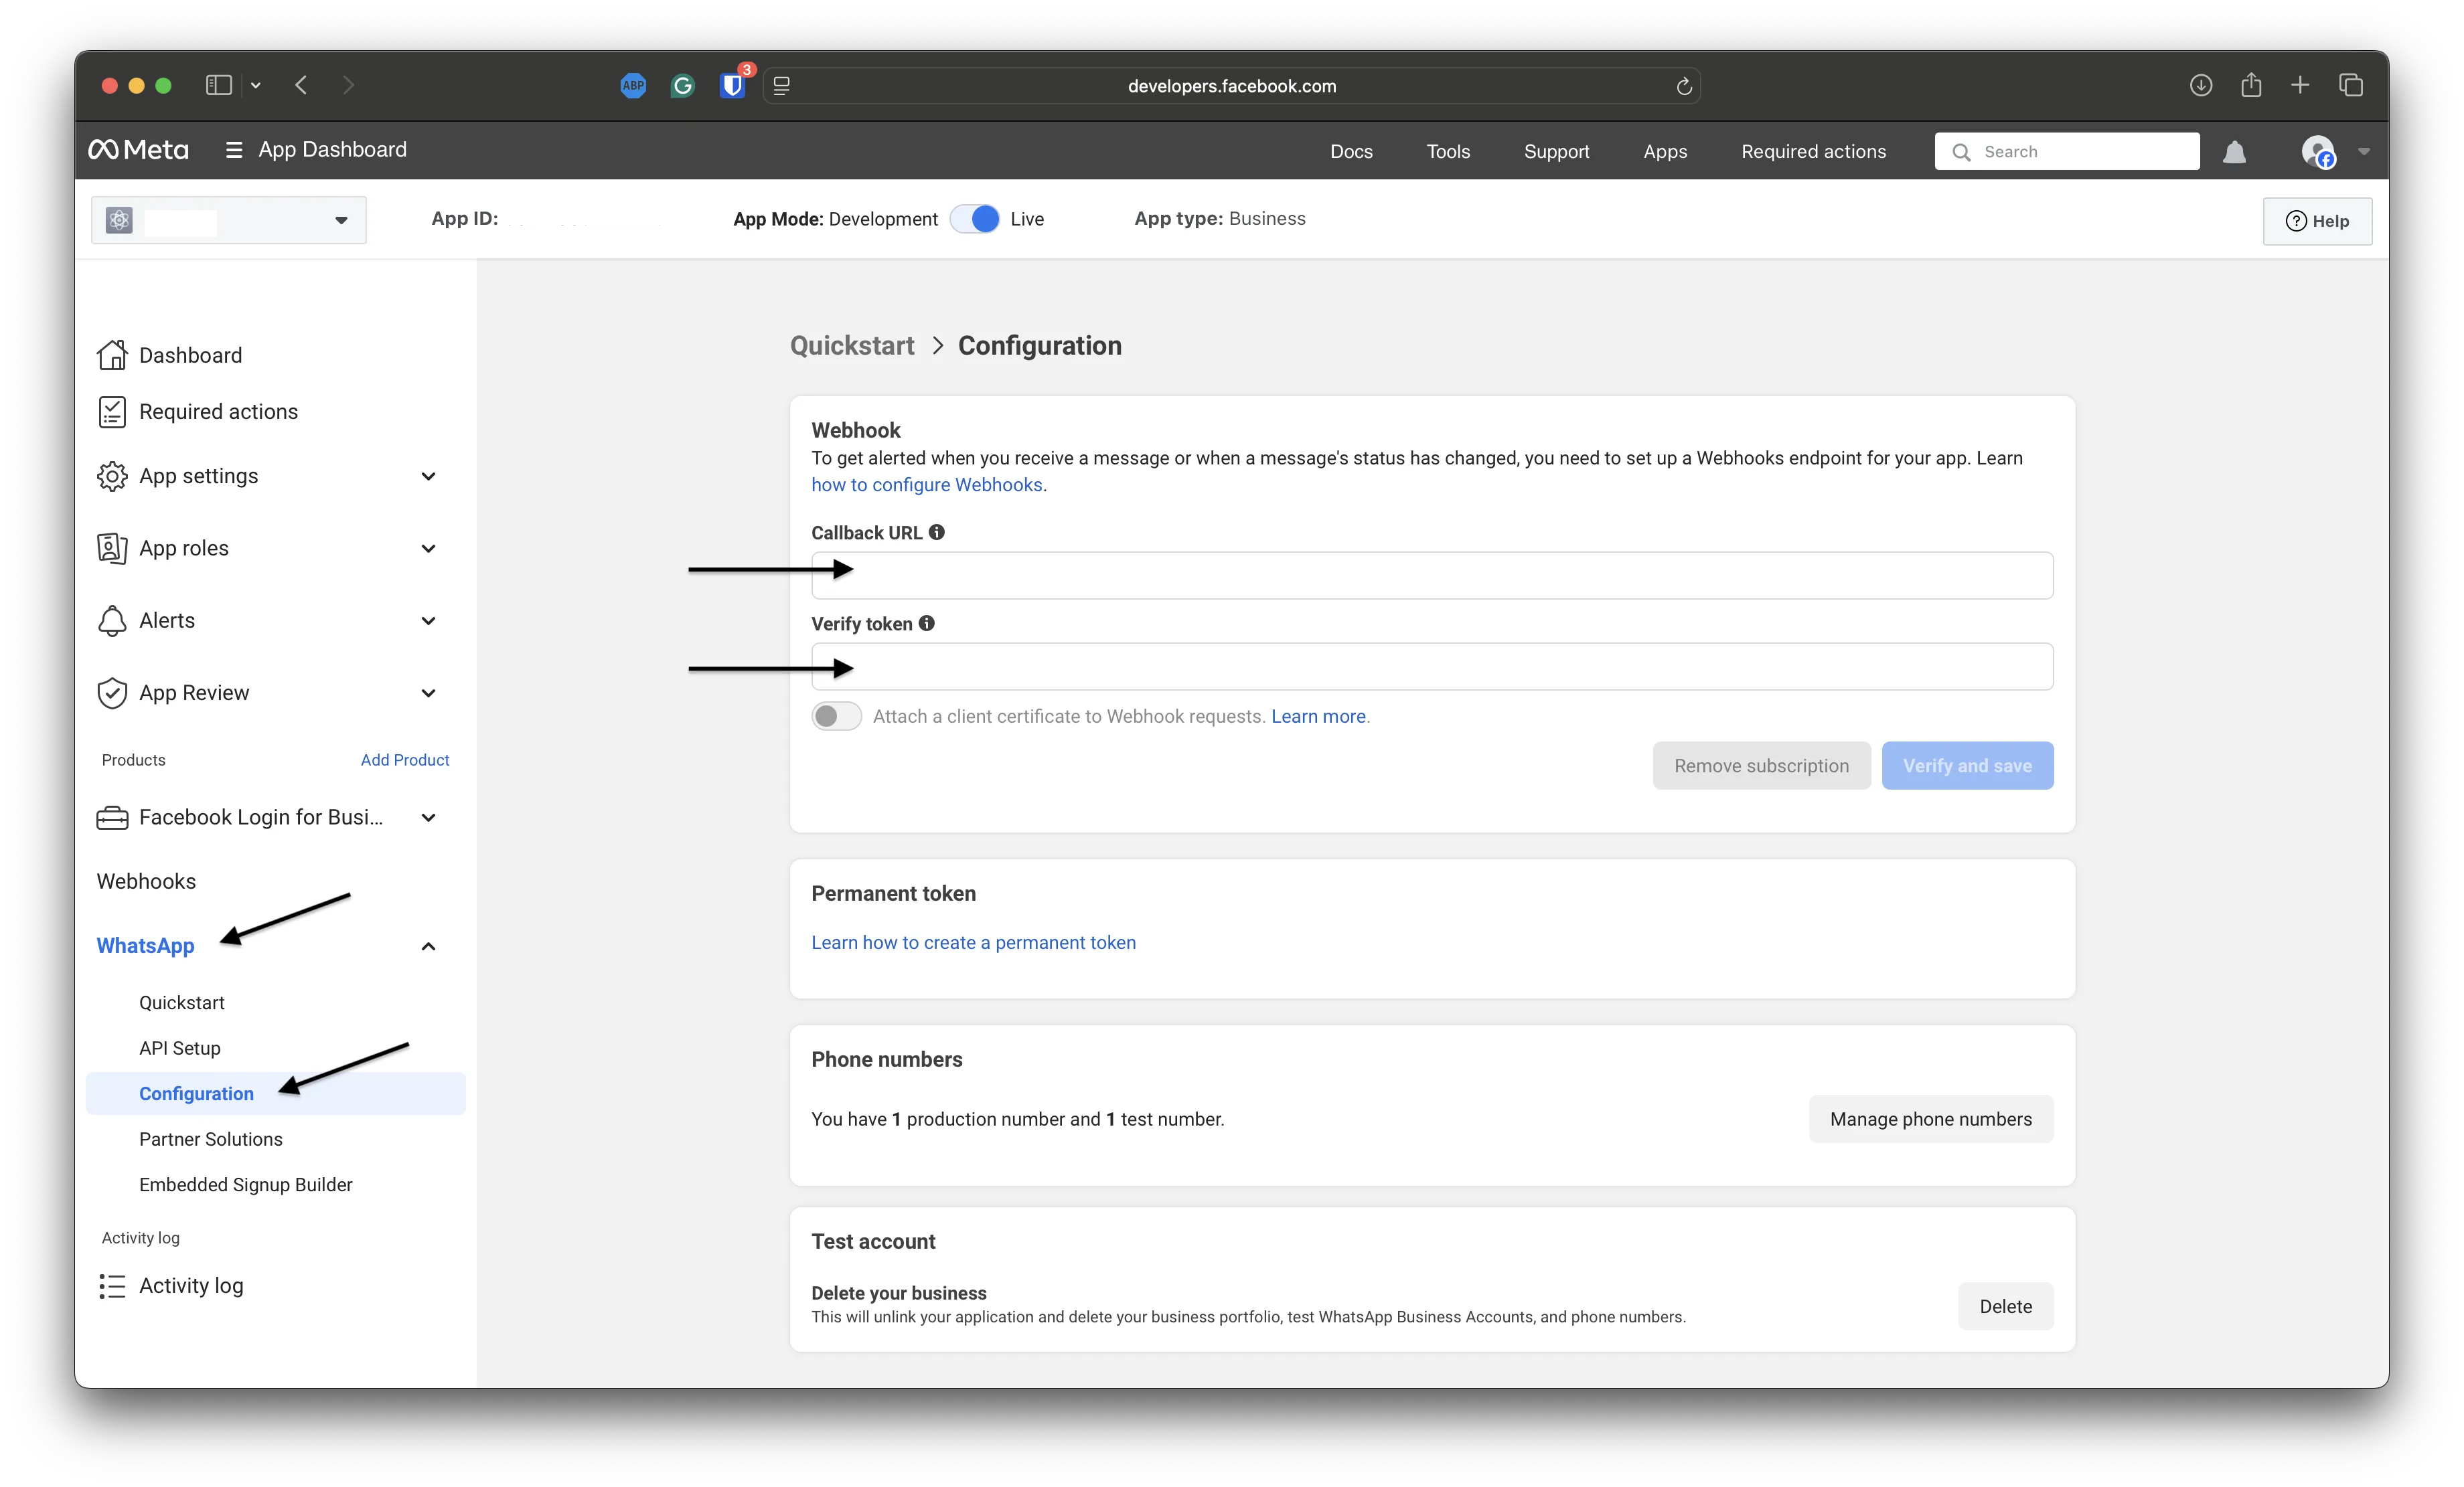Open the Webhooks product page
Image resolution: width=2464 pixels, height=1487 pixels.
coord(146,881)
